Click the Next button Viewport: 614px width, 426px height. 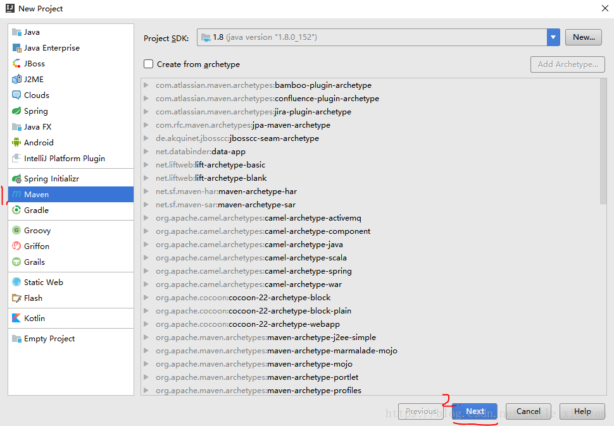pos(475,411)
